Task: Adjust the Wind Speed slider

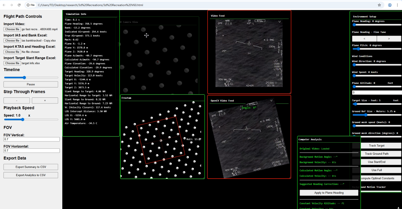Action: tap(377, 76)
